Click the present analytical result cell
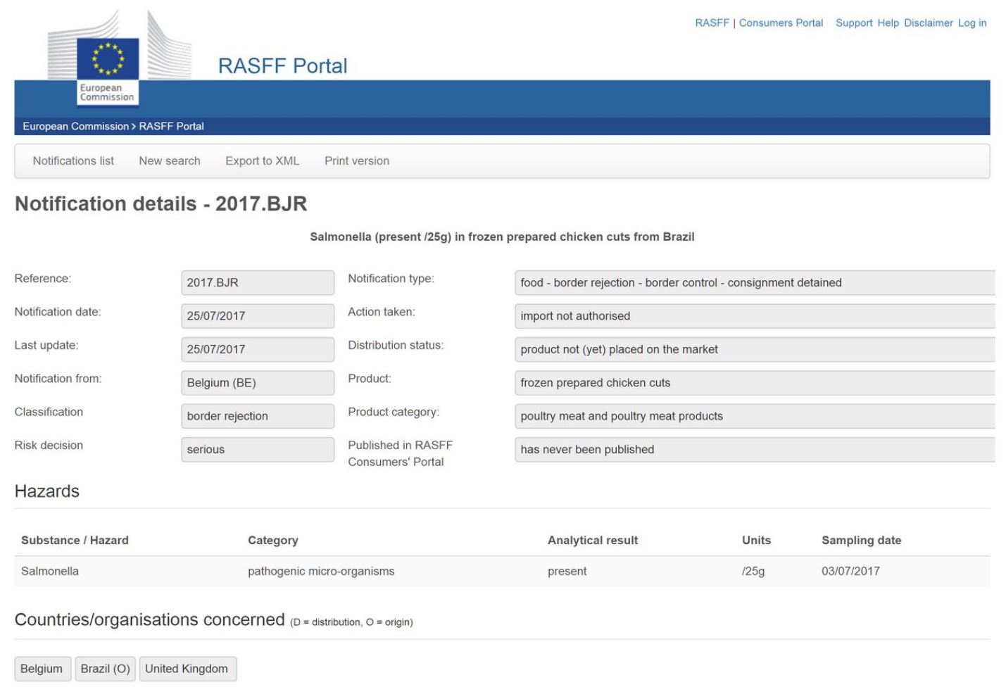 click(x=567, y=571)
